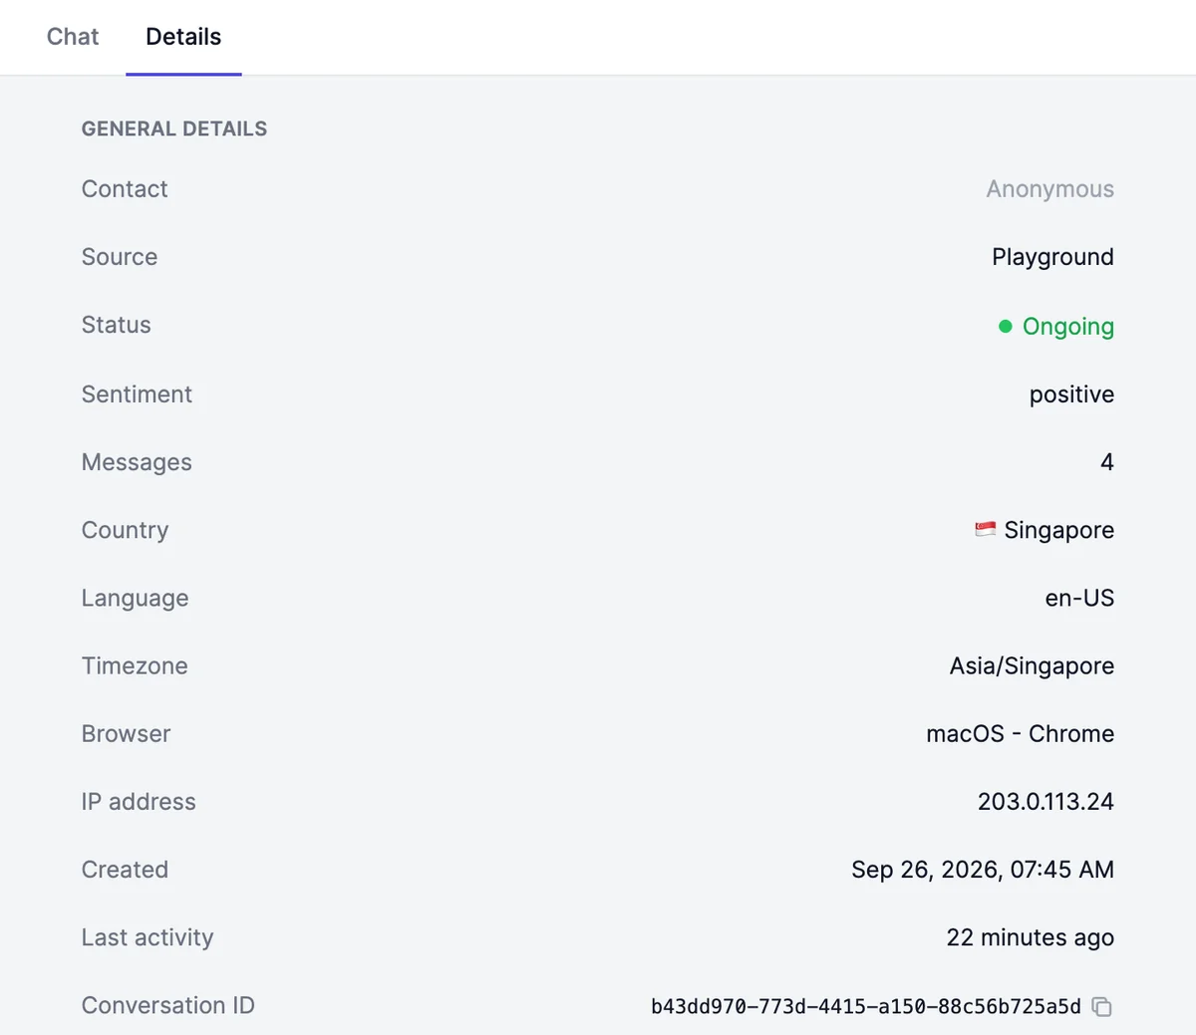Click the Status field label
The image size is (1196, 1035).
click(x=117, y=325)
